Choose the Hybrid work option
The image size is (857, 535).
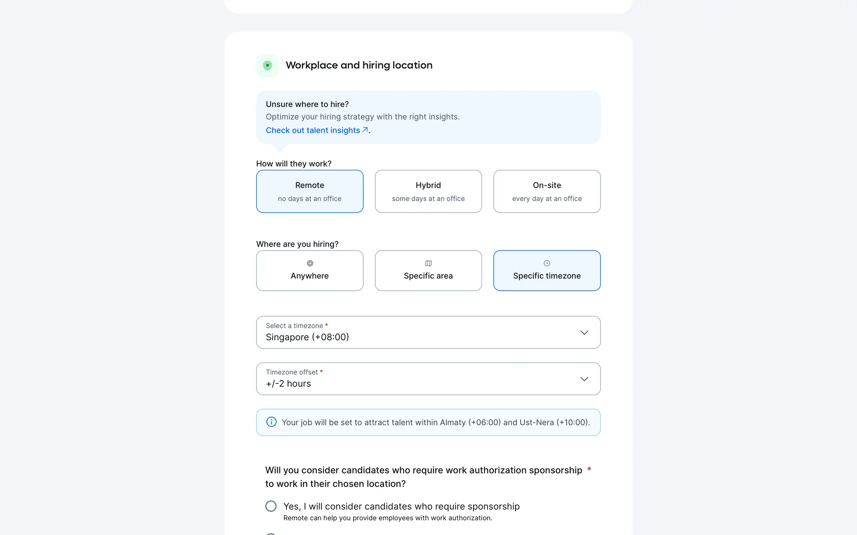pyautogui.click(x=428, y=191)
